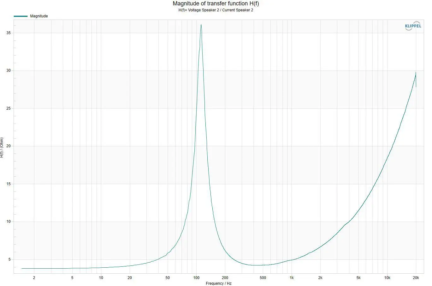Click the chart title Magnitude of transfer function

click(216, 4)
